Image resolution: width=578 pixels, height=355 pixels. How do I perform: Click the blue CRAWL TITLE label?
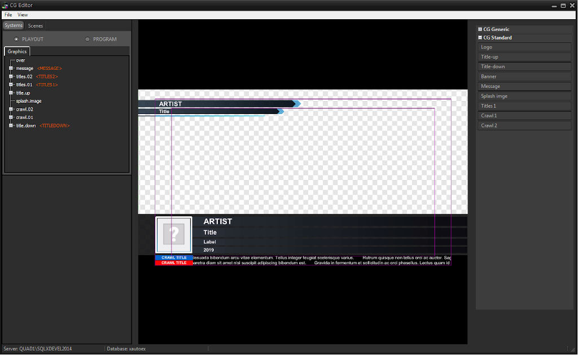click(x=174, y=258)
